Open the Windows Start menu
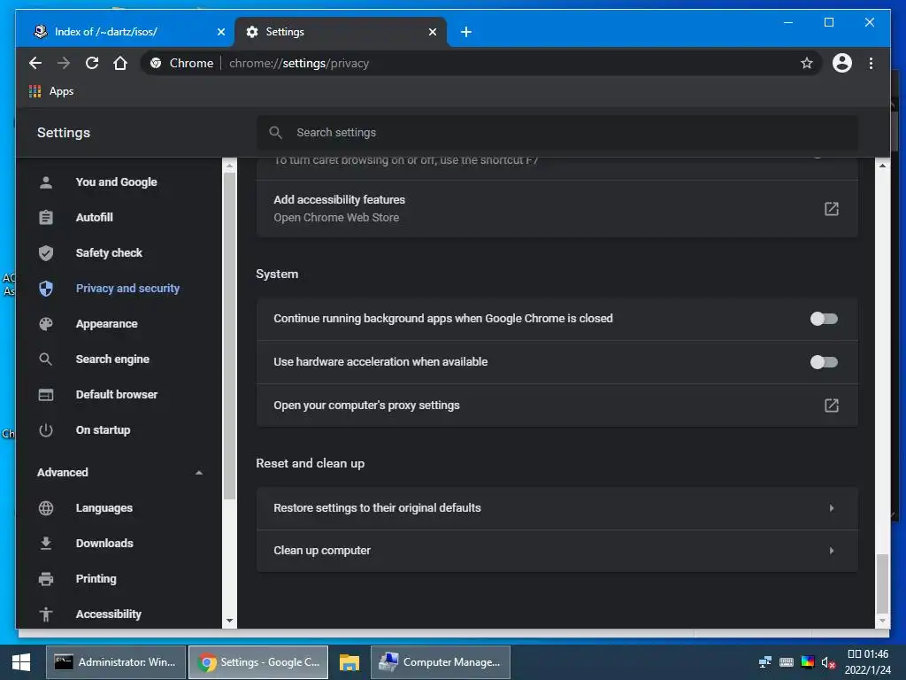 [x=21, y=662]
